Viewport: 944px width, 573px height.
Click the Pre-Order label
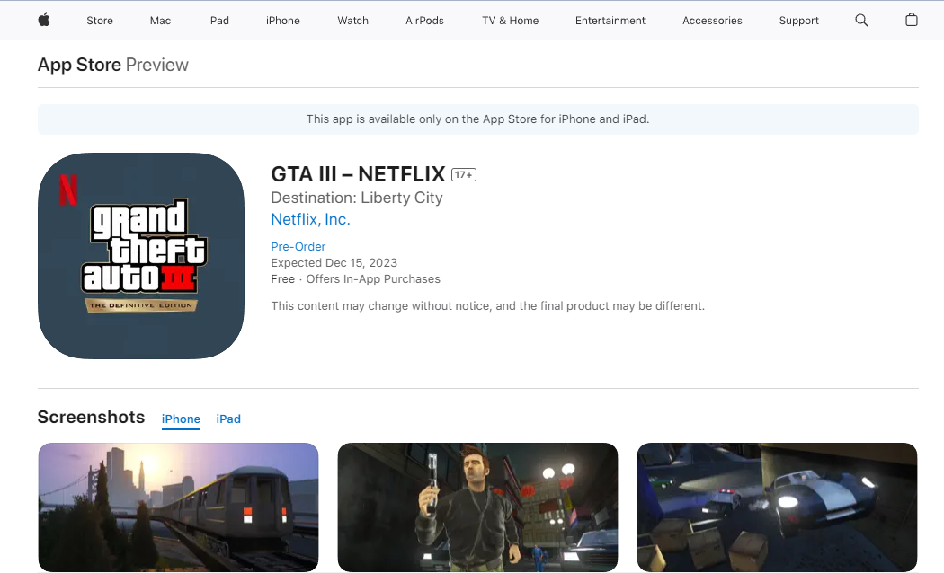click(298, 246)
